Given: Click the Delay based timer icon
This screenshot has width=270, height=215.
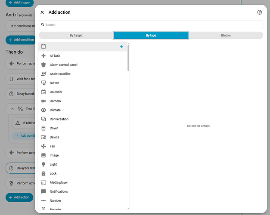Looking at the screenshot, I should (x=11, y=94).
